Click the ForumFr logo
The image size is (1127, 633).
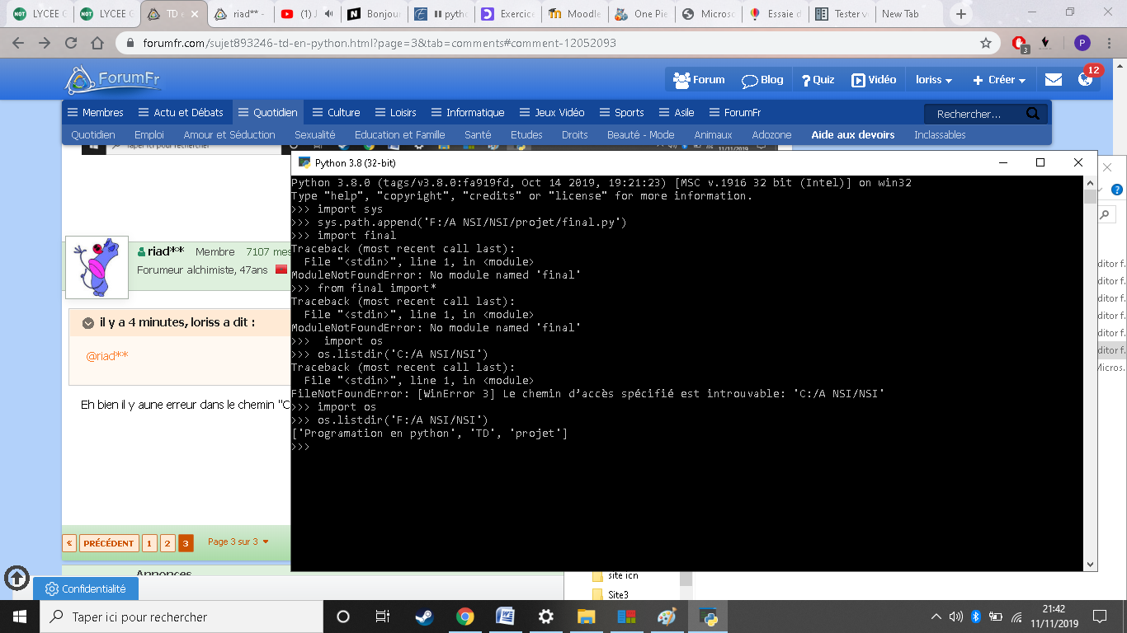pyautogui.click(x=113, y=80)
